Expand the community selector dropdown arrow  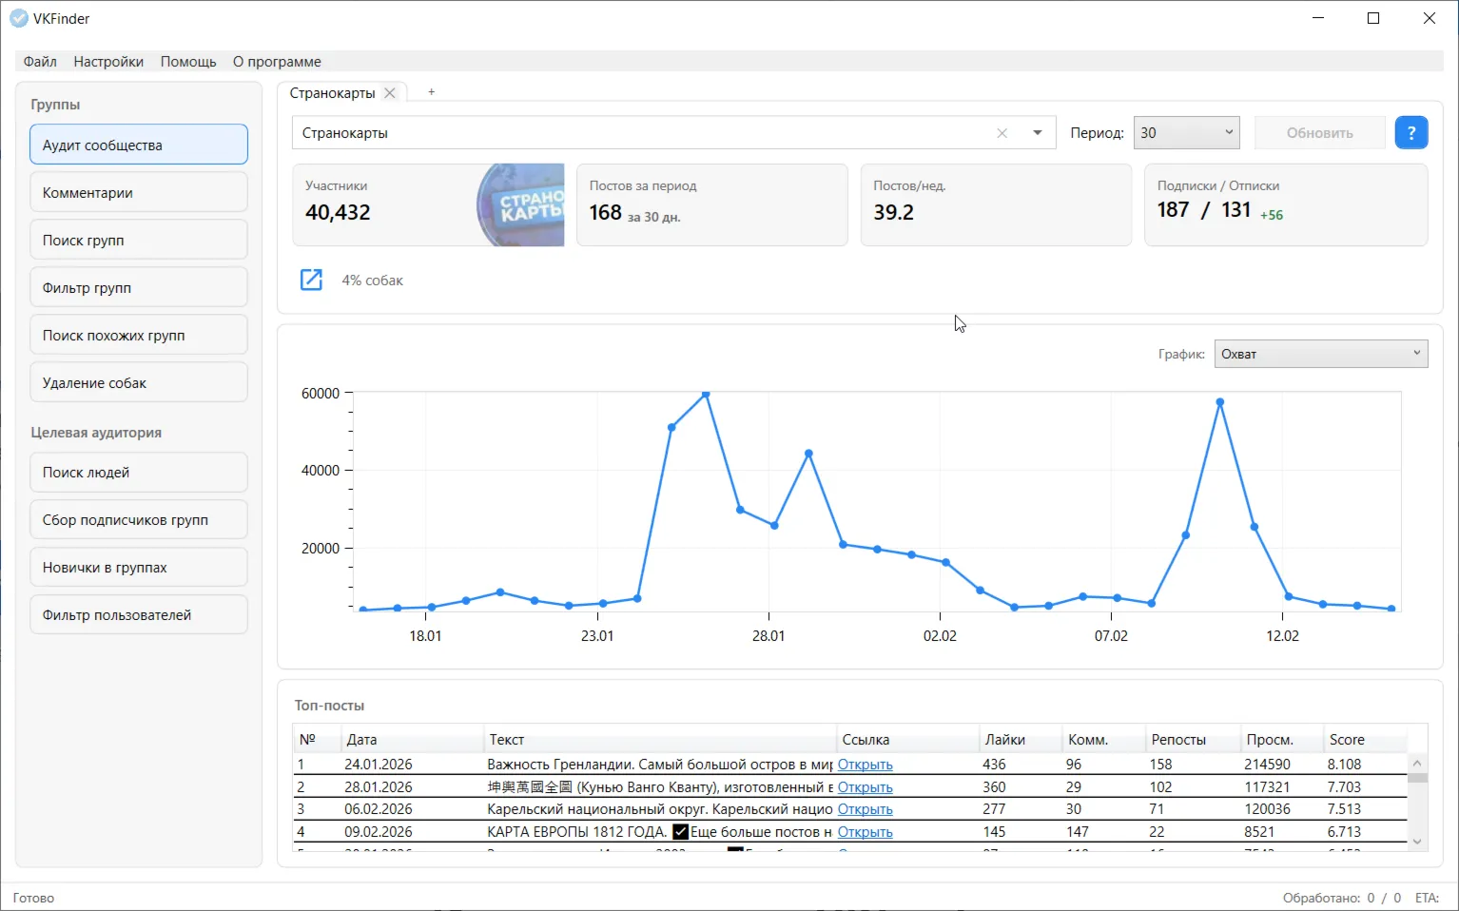[1037, 133]
